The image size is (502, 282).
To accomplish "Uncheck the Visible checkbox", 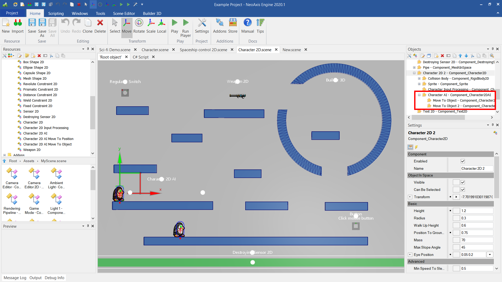I will point(463,182).
